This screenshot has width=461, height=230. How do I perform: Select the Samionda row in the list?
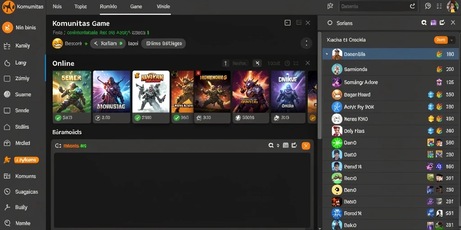[x=390, y=69]
